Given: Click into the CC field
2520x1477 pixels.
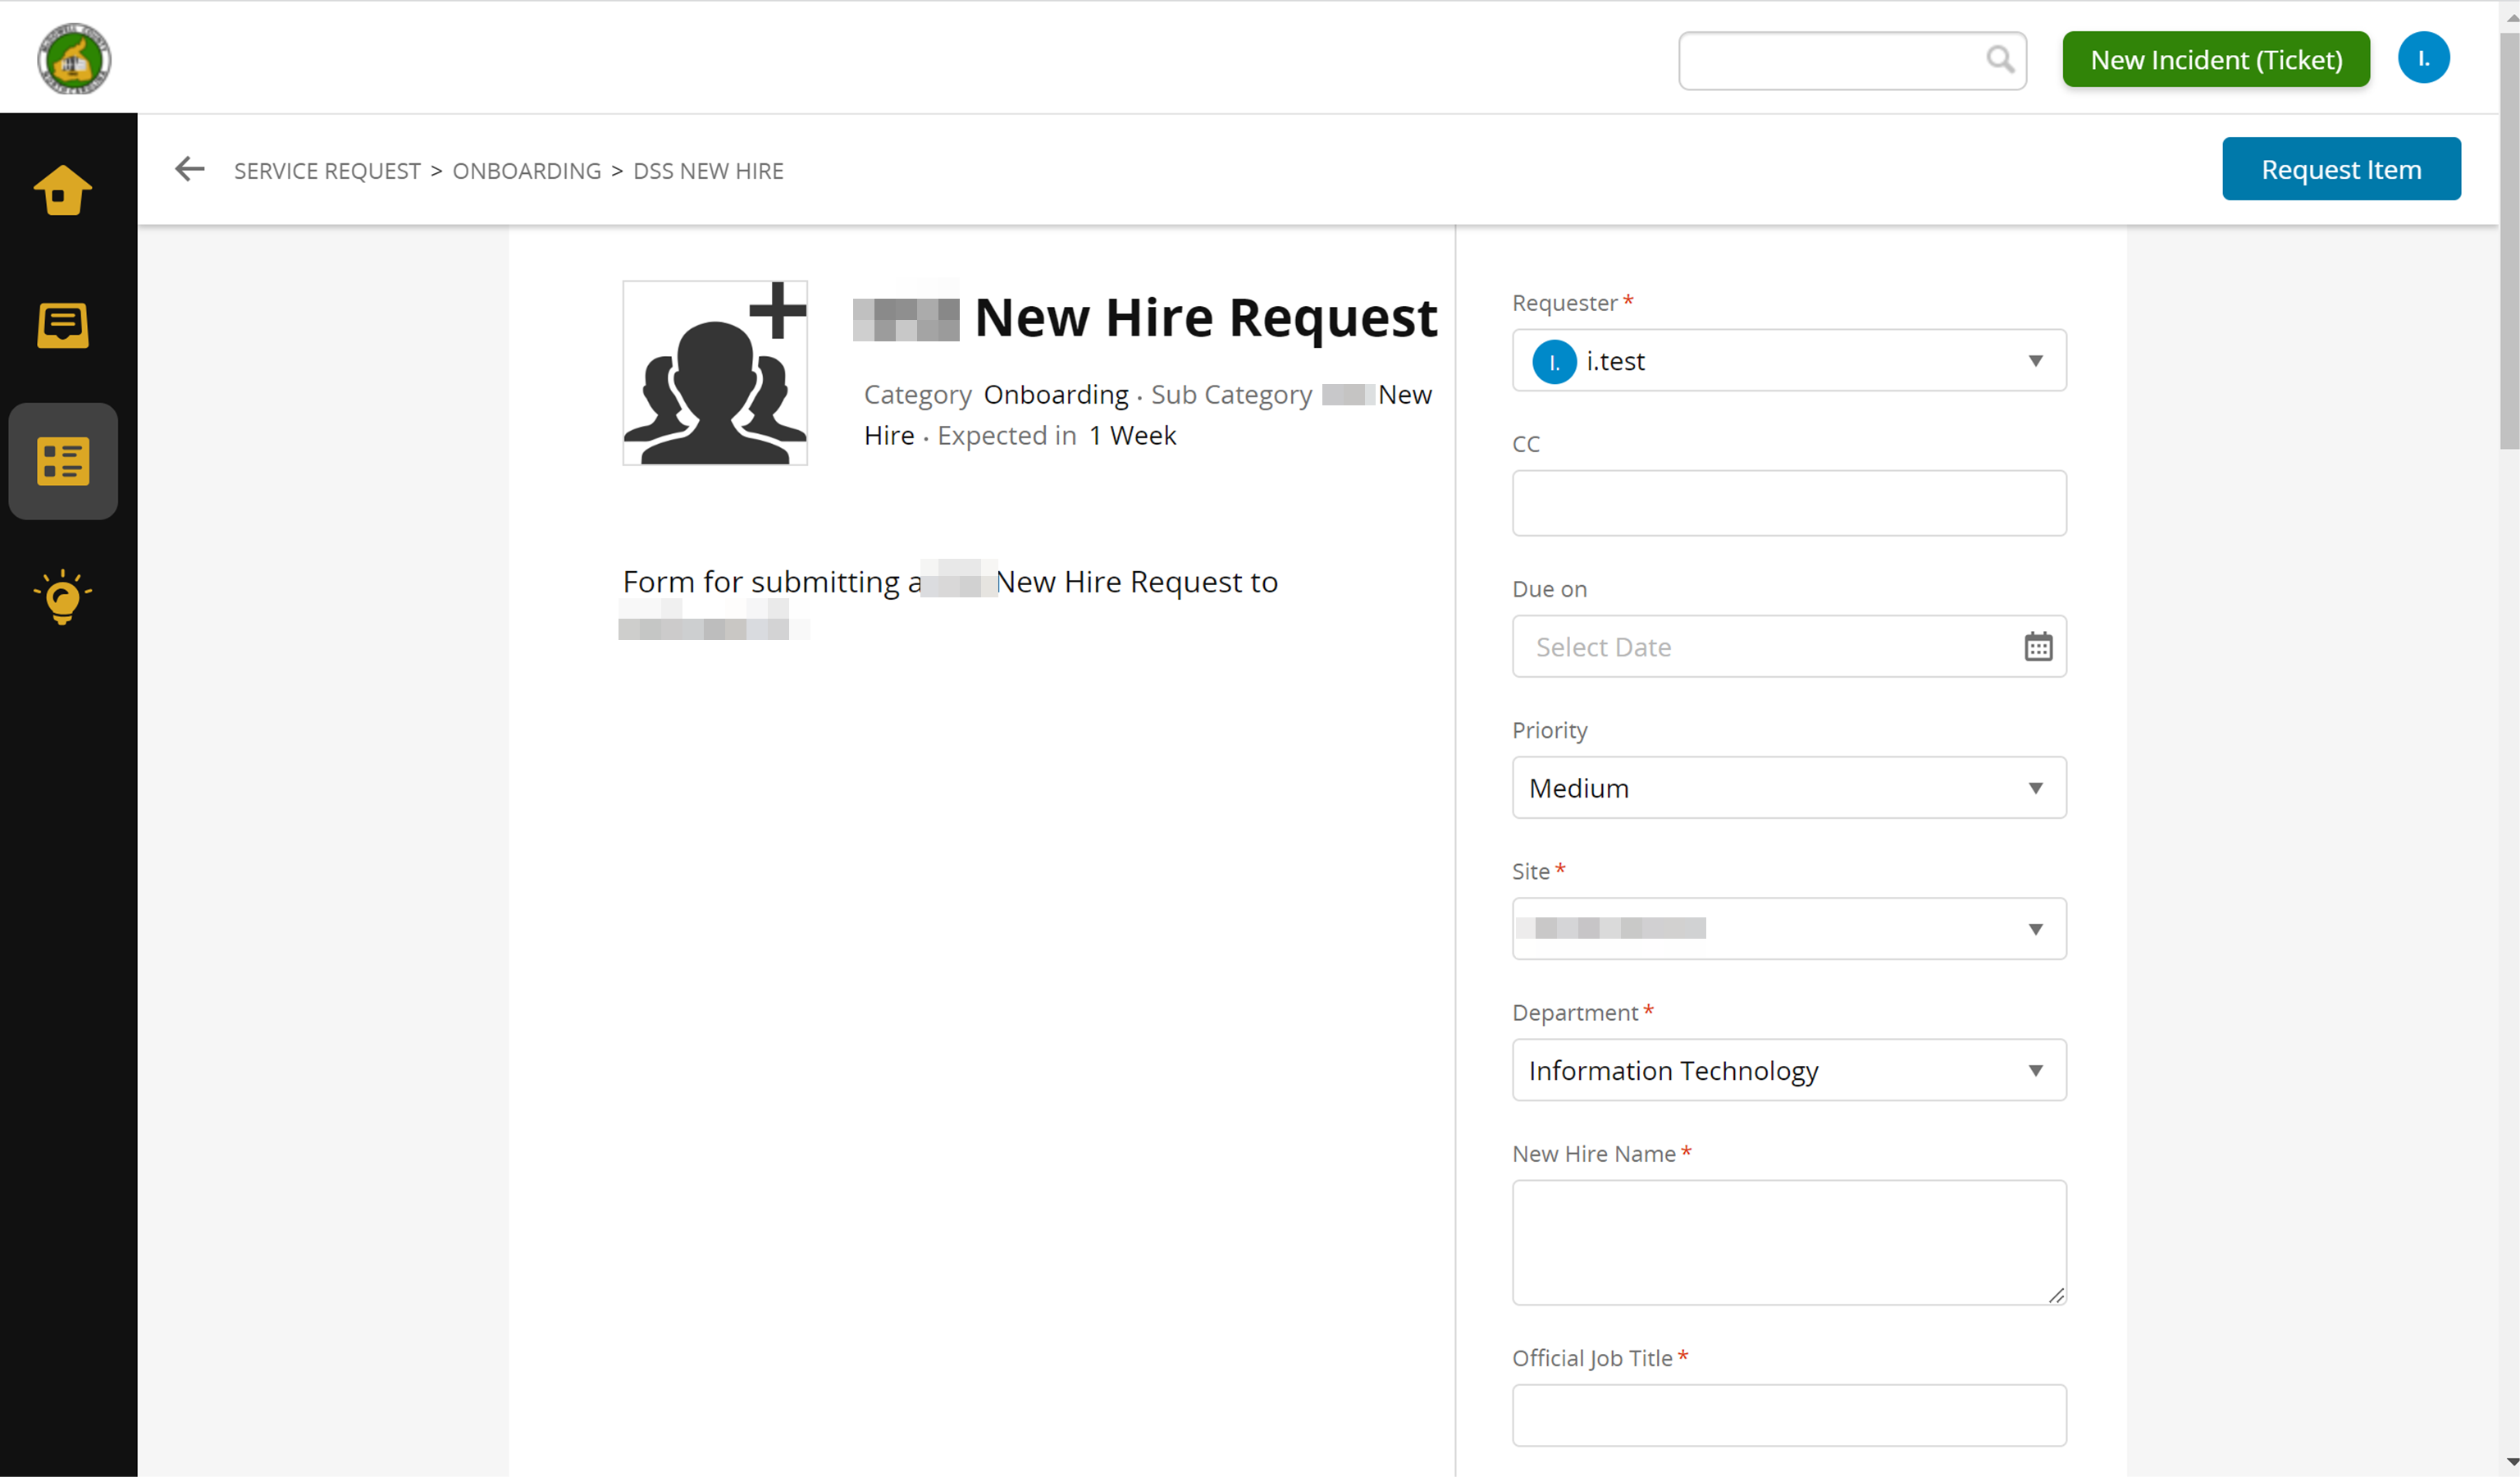Looking at the screenshot, I should point(1788,503).
